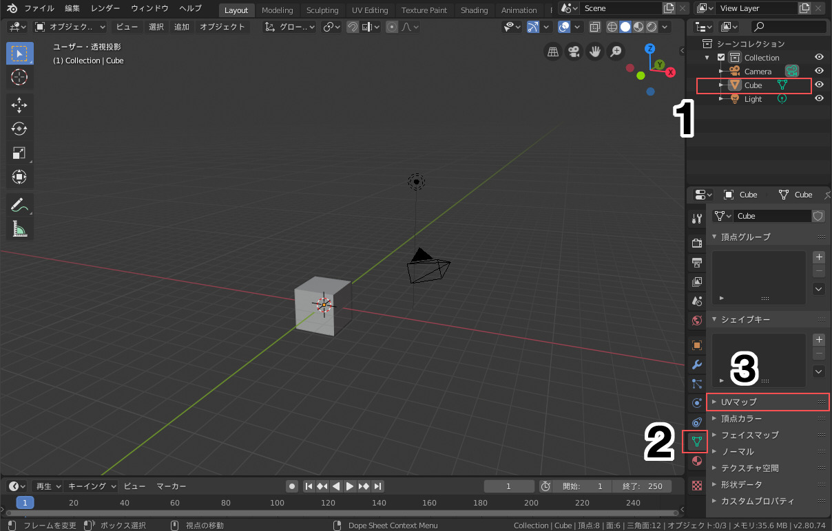Select the Rotate tool in toolbar
Image resolution: width=832 pixels, height=531 pixels.
pos(19,129)
